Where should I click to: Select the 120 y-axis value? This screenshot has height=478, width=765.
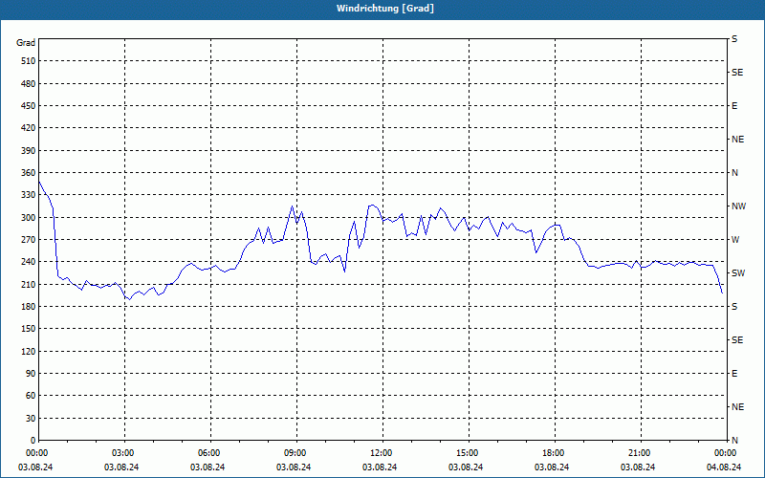[x=29, y=351]
